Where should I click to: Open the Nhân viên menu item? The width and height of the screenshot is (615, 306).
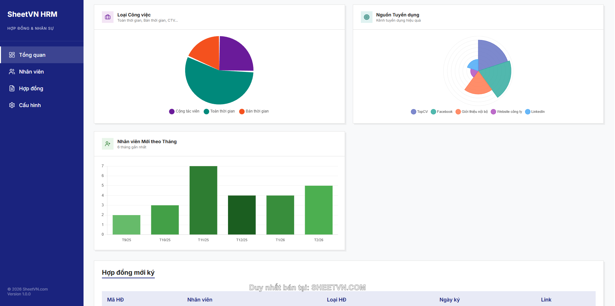(x=31, y=72)
